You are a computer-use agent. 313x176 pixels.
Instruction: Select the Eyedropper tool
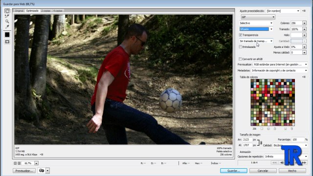[x=7, y=26]
